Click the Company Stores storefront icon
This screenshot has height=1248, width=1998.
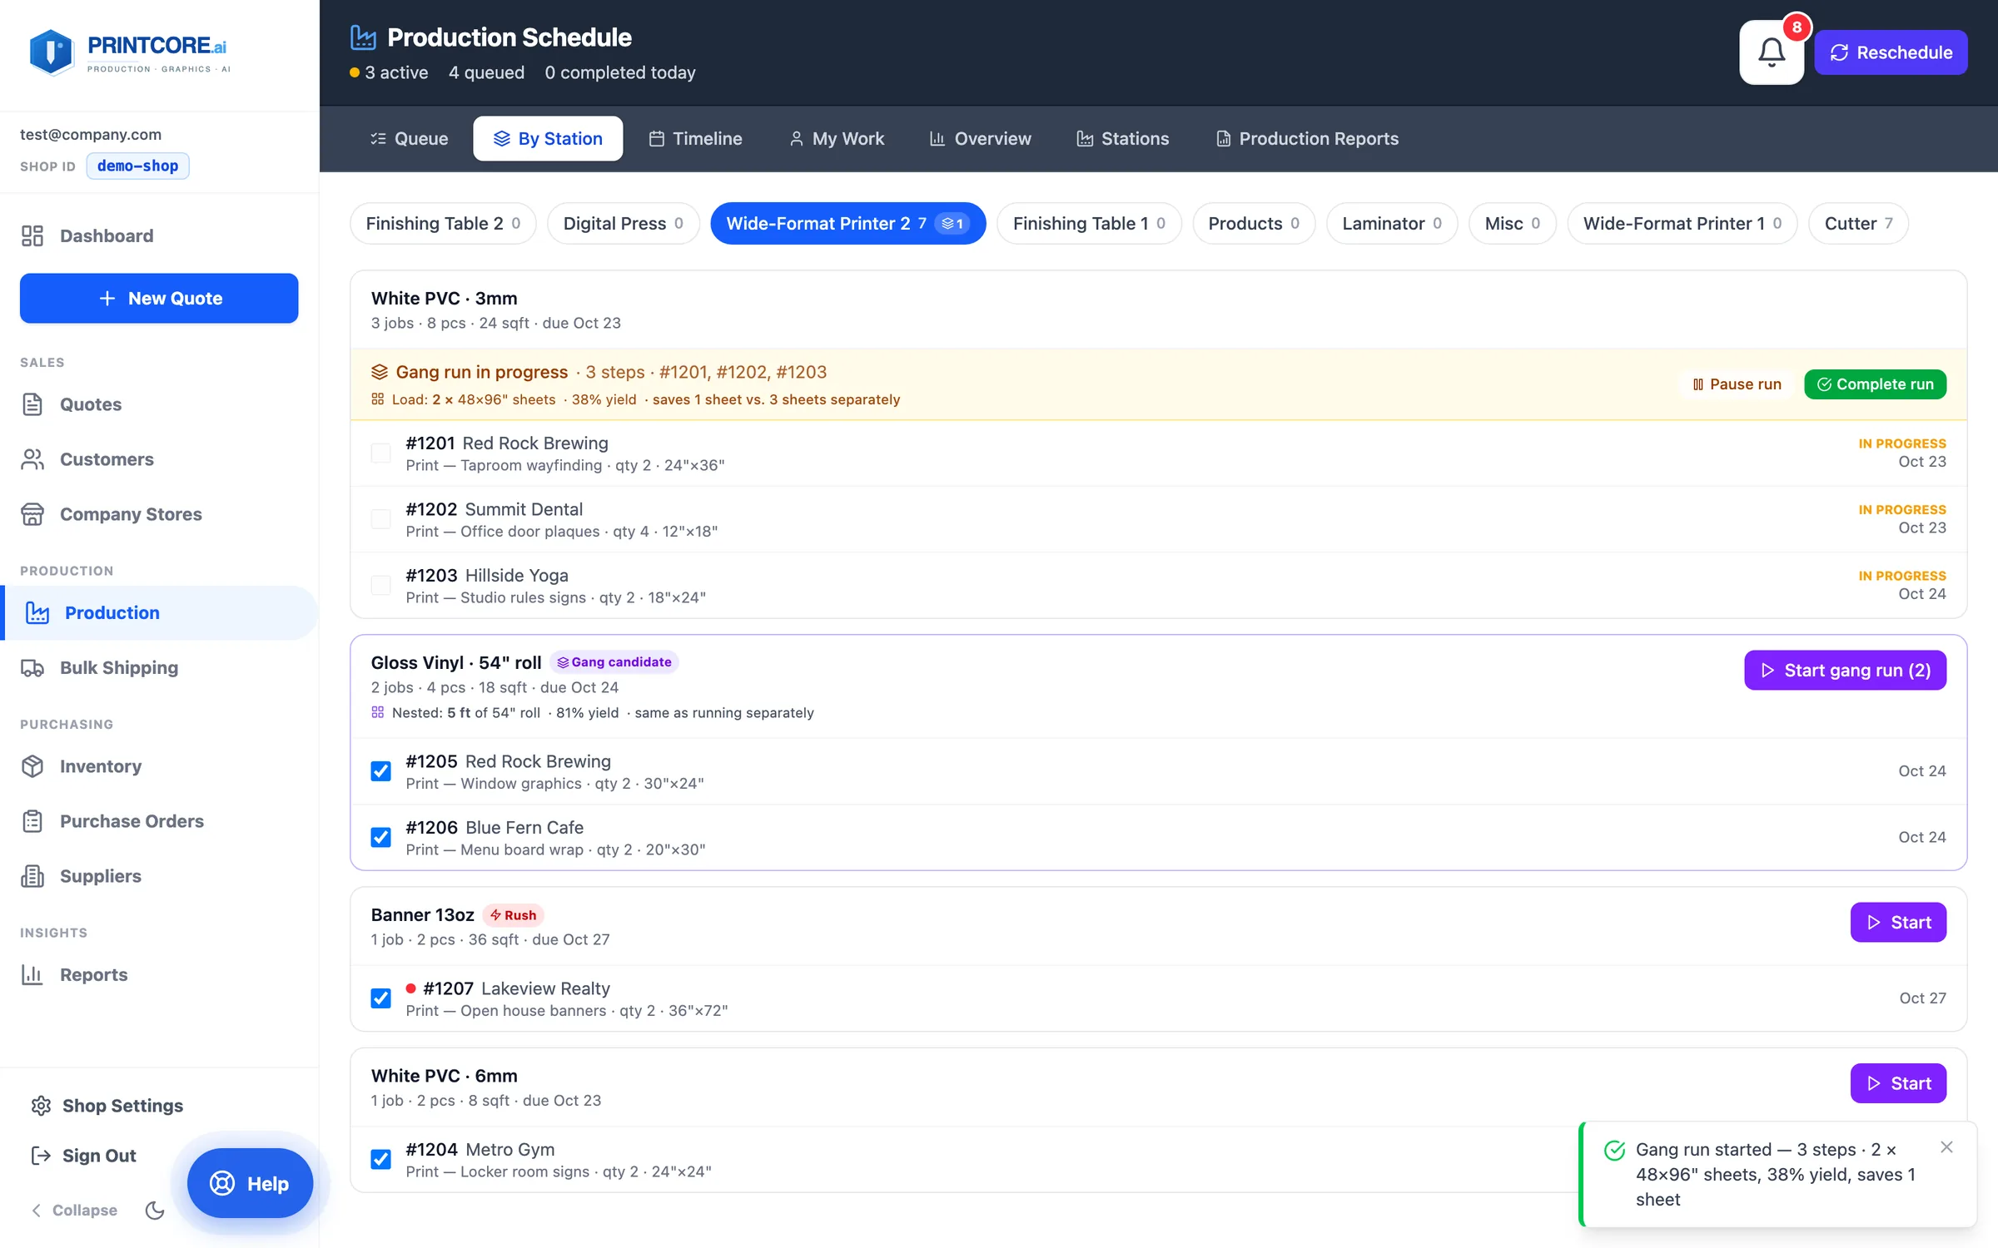click(x=32, y=514)
